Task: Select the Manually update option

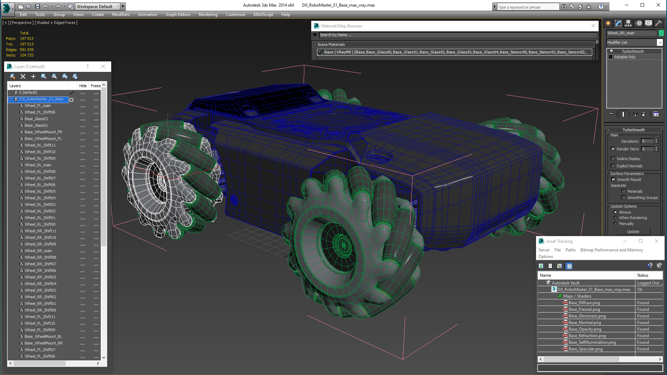Action: pyautogui.click(x=615, y=224)
